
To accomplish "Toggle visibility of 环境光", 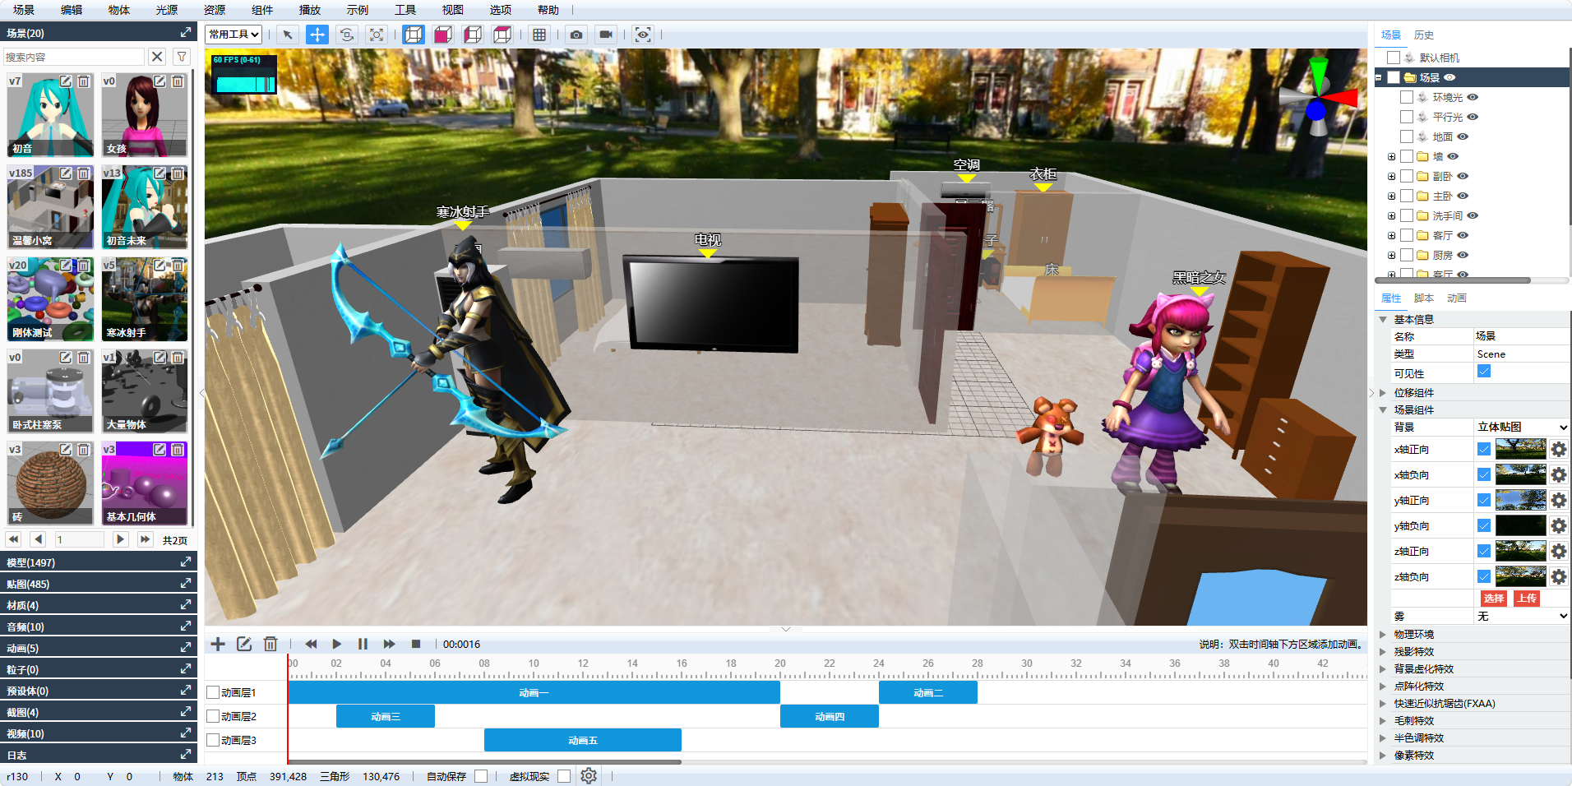I will coord(1473,97).
